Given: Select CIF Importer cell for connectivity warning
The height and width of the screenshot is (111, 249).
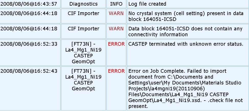Looking at the screenshot, I should (x=83, y=29).
